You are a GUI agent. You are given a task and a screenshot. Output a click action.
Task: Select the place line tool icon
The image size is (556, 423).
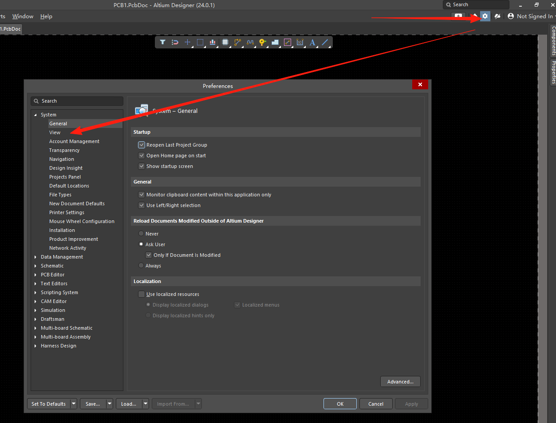point(325,42)
